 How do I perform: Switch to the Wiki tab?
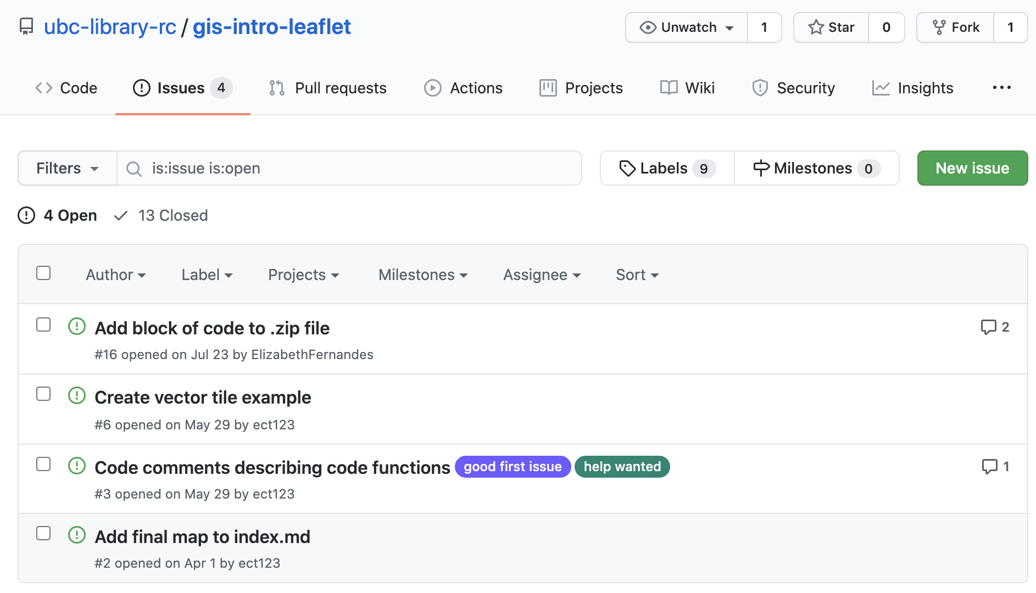[x=687, y=88]
